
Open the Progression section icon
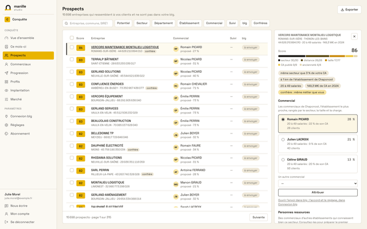pos(6,73)
